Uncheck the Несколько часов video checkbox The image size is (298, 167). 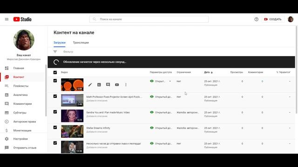55,143
